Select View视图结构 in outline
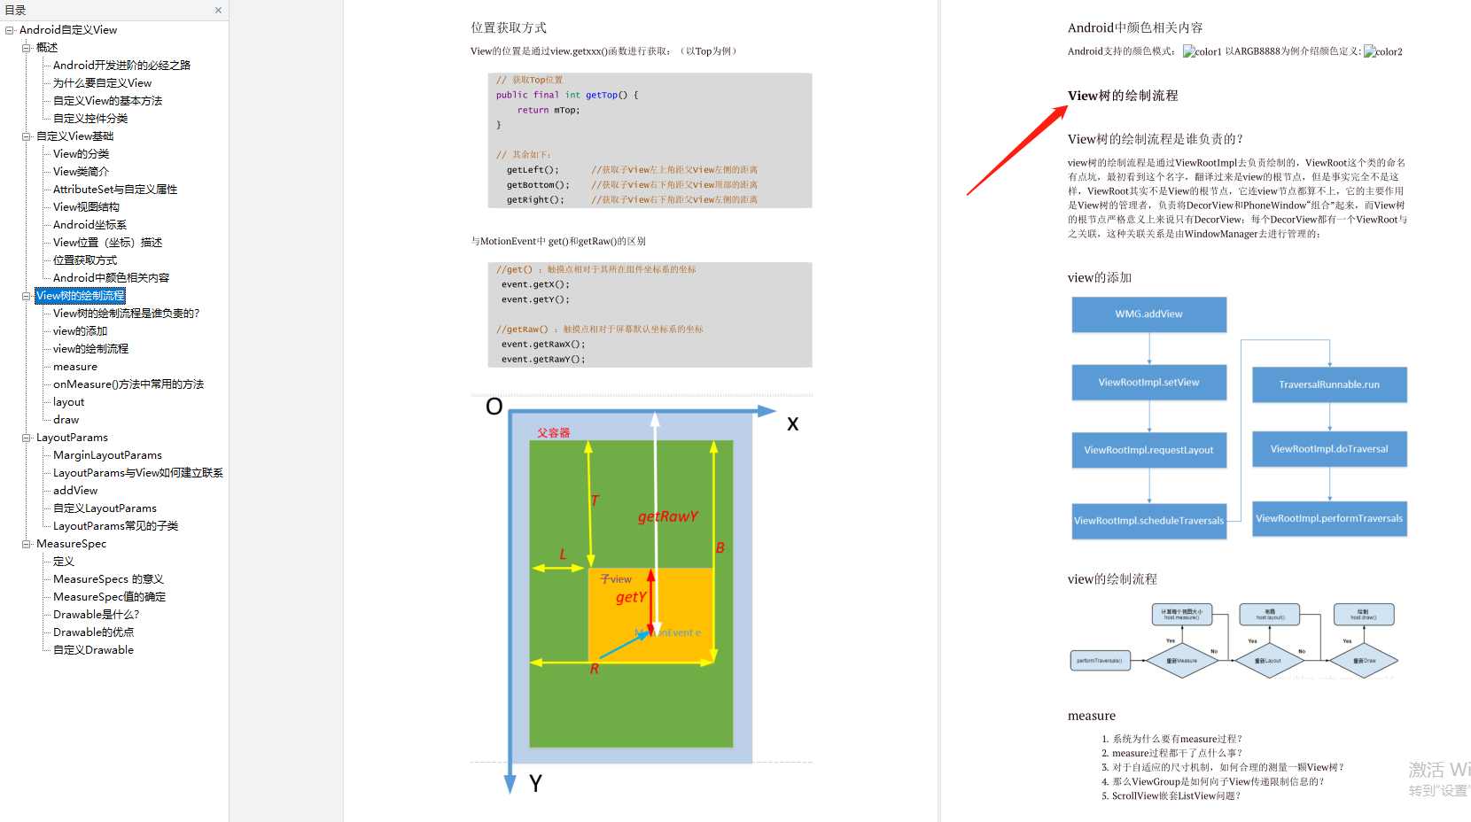The image size is (1471, 822). coord(86,207)
